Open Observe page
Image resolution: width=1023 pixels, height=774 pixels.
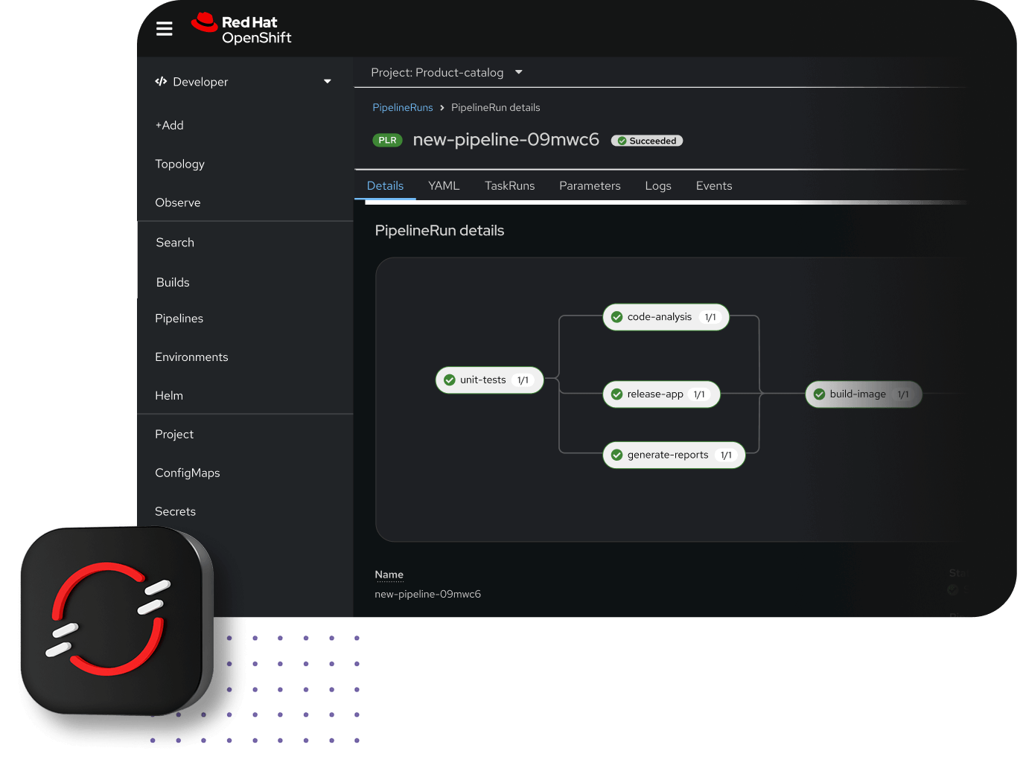[178, 202]
